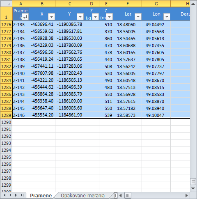Jump to last sheet navigation arrow
This screenshot has width=197, height=199.
tap(22, 195)
